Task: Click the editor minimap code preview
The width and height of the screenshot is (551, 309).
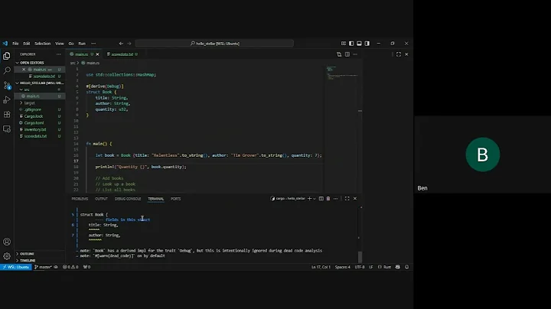Action: coord(341,73)
